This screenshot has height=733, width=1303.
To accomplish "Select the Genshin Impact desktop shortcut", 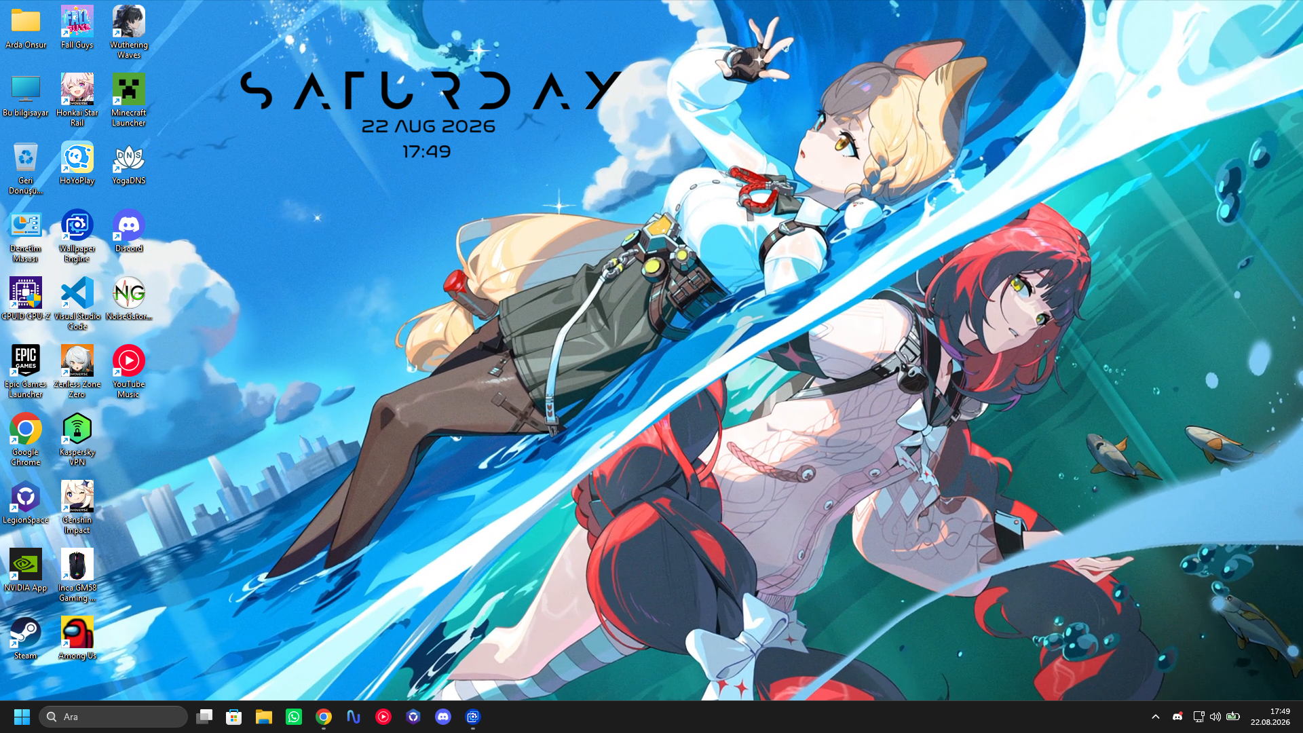I will (x=77, y=507).
